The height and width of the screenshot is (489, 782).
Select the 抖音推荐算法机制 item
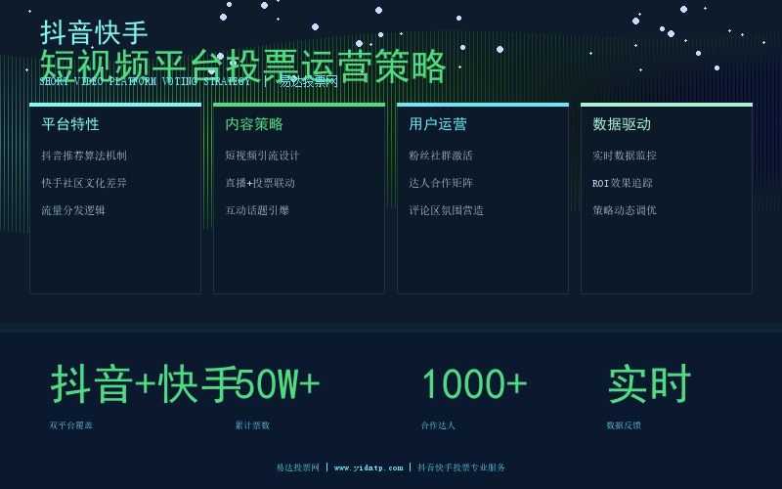point(84,156)
